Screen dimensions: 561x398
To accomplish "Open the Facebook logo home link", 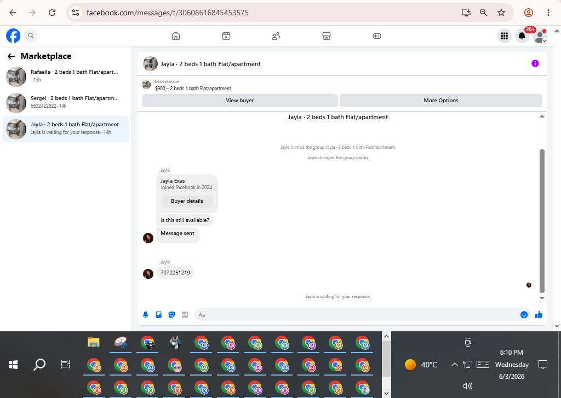I will 13,36.
